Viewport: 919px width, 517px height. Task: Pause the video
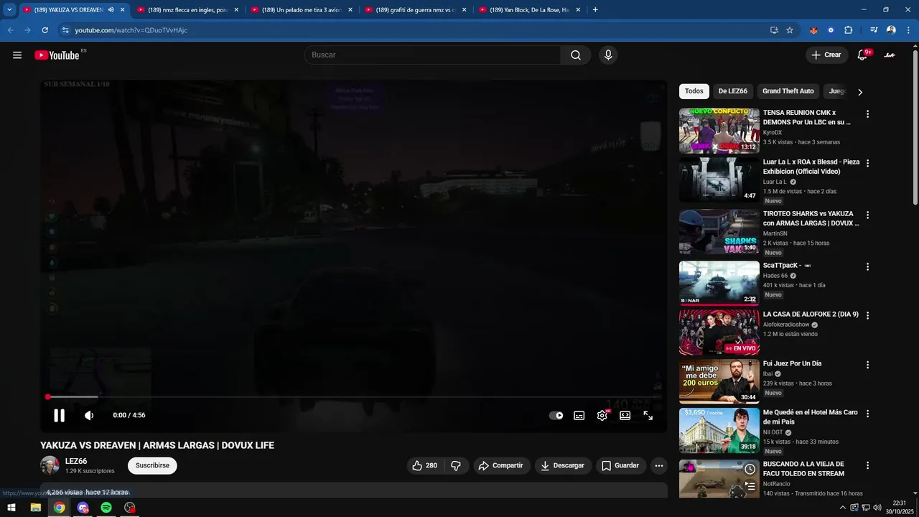[59, 415]
